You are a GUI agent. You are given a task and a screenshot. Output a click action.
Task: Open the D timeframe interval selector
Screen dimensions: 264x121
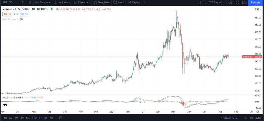point(23,2)
